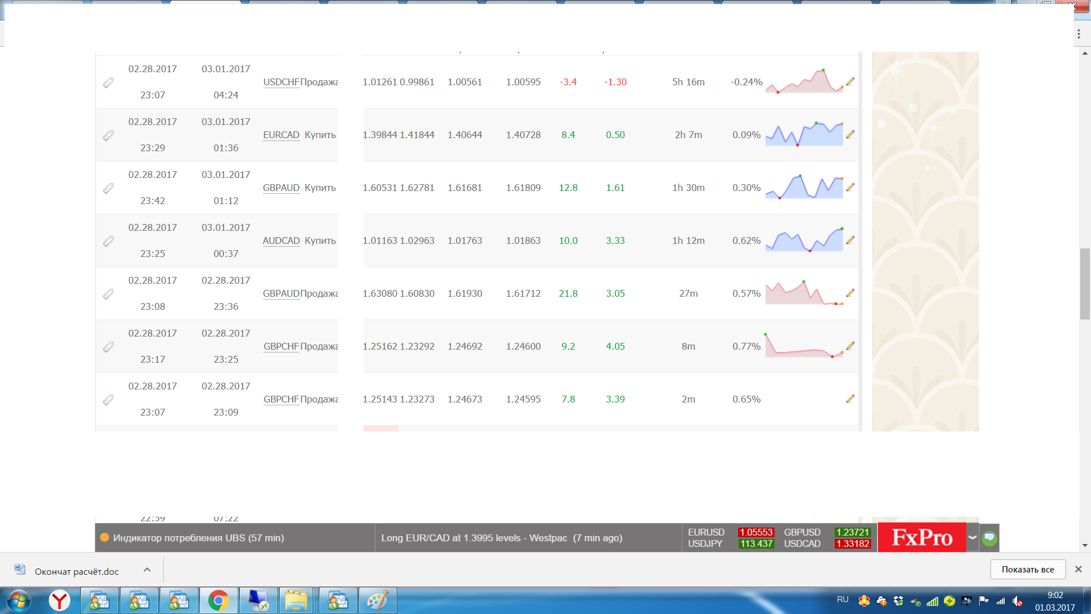Click the FxPro banner
This screenshot has width=1091, height=614.
click(x=922, y=537)
